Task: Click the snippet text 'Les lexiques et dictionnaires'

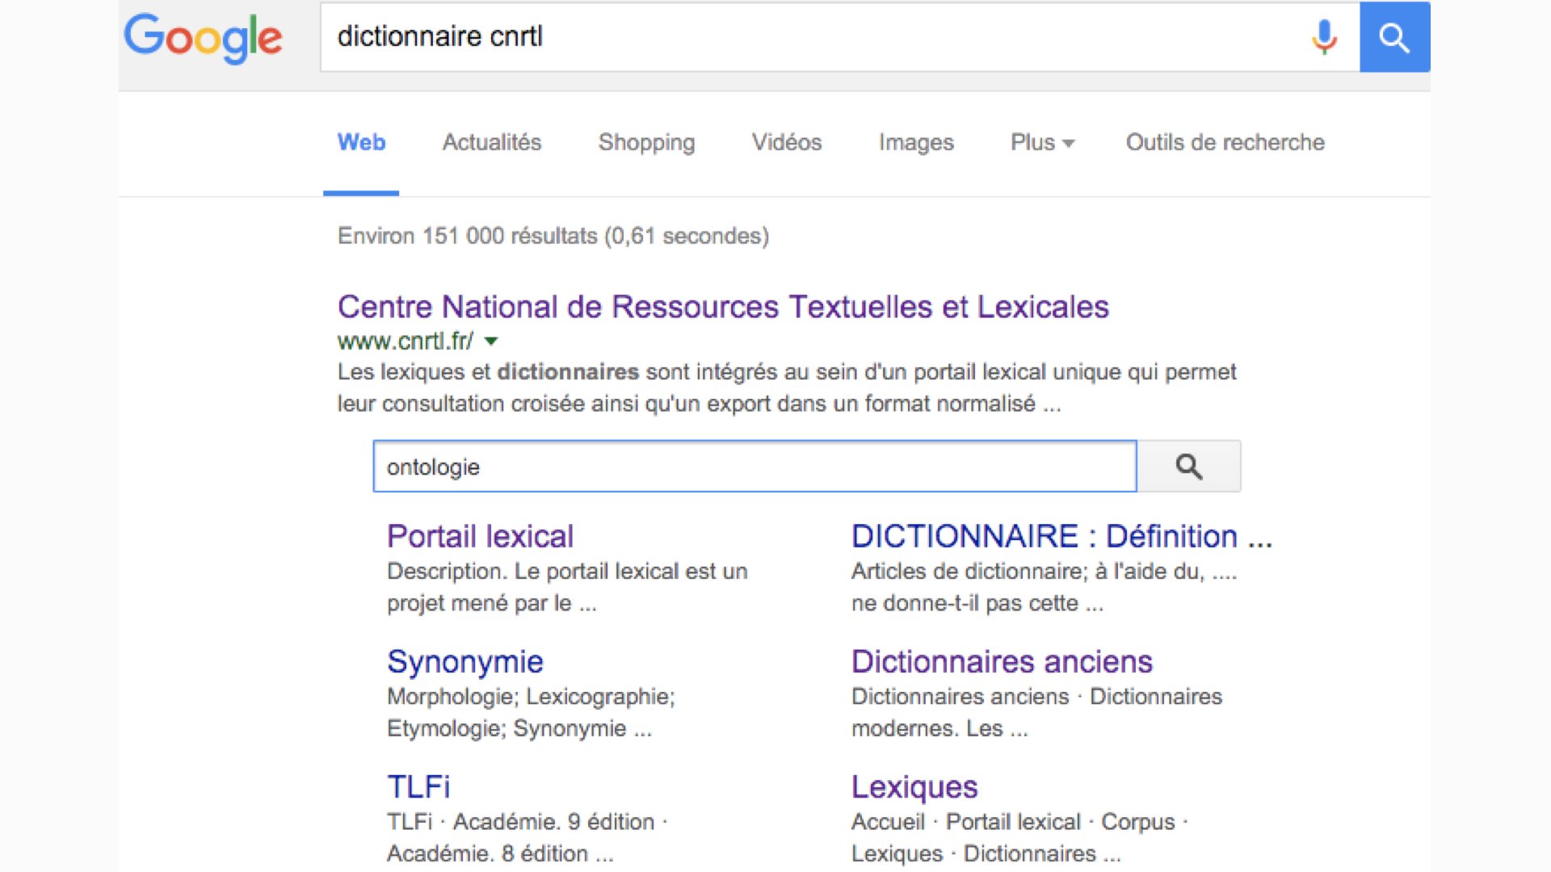Action: click(488, 372)
